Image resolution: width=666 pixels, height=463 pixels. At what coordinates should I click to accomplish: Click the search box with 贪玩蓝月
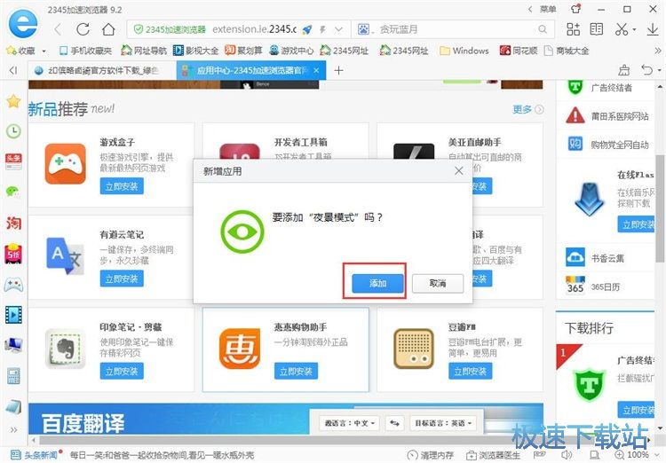pyautogui.click(x=455, y=29)
